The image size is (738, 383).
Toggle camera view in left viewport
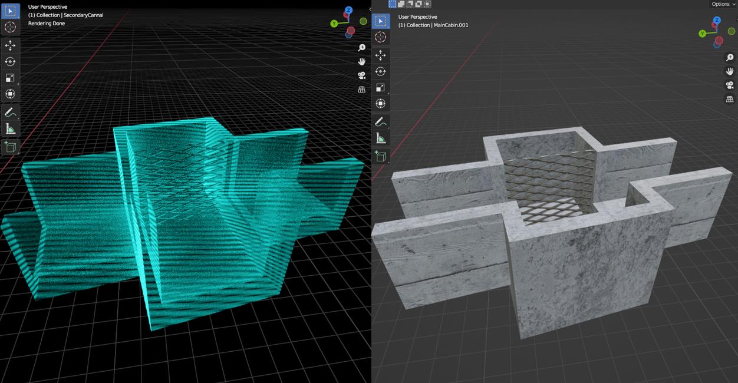[x=362, y=75]
